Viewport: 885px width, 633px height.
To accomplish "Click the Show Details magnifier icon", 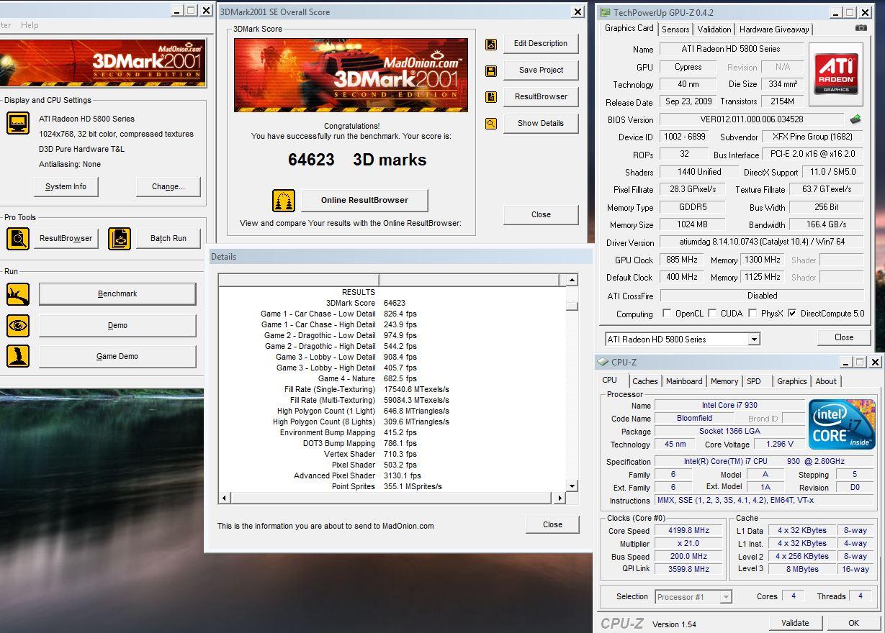I will click(x=491, y=124).
